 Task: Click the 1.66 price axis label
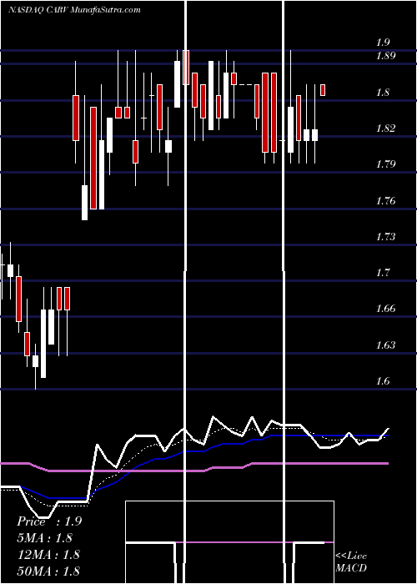point(386,309)
